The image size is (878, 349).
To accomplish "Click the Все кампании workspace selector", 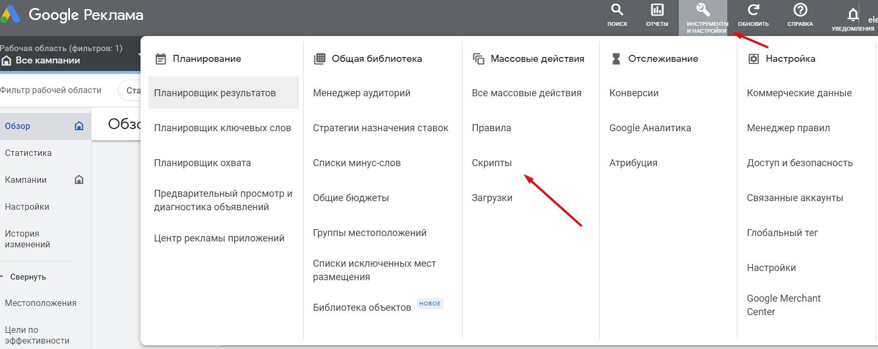I will [48, 61].
